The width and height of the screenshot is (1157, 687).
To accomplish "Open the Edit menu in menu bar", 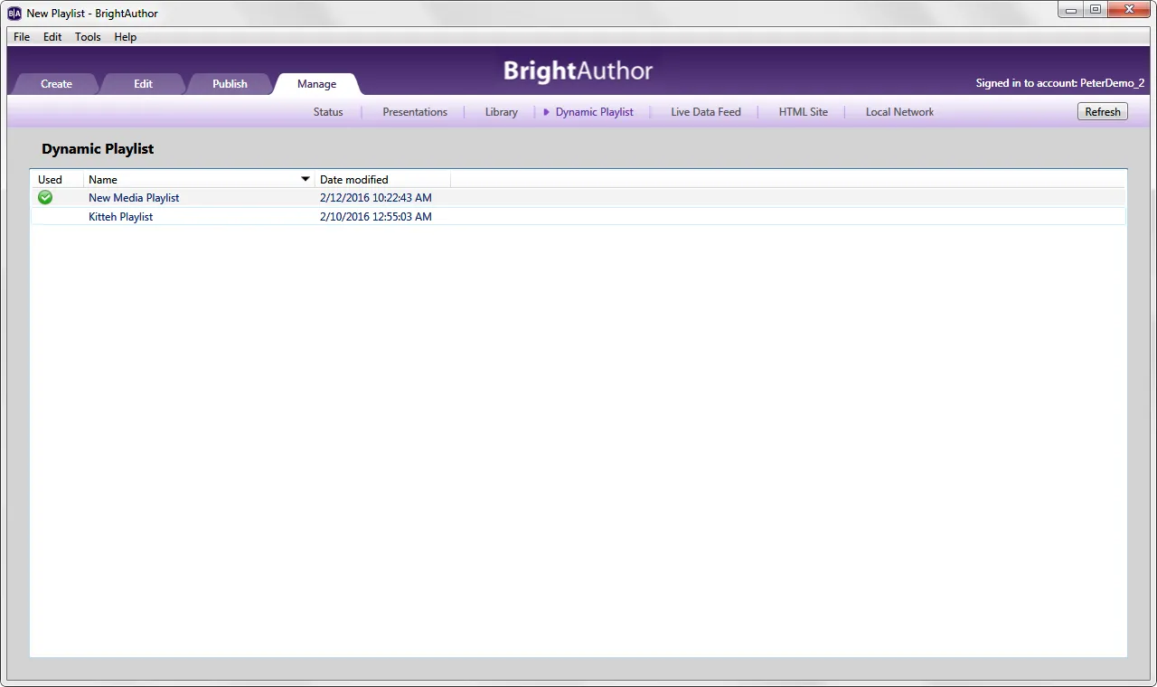I will [x=52, y=37].
